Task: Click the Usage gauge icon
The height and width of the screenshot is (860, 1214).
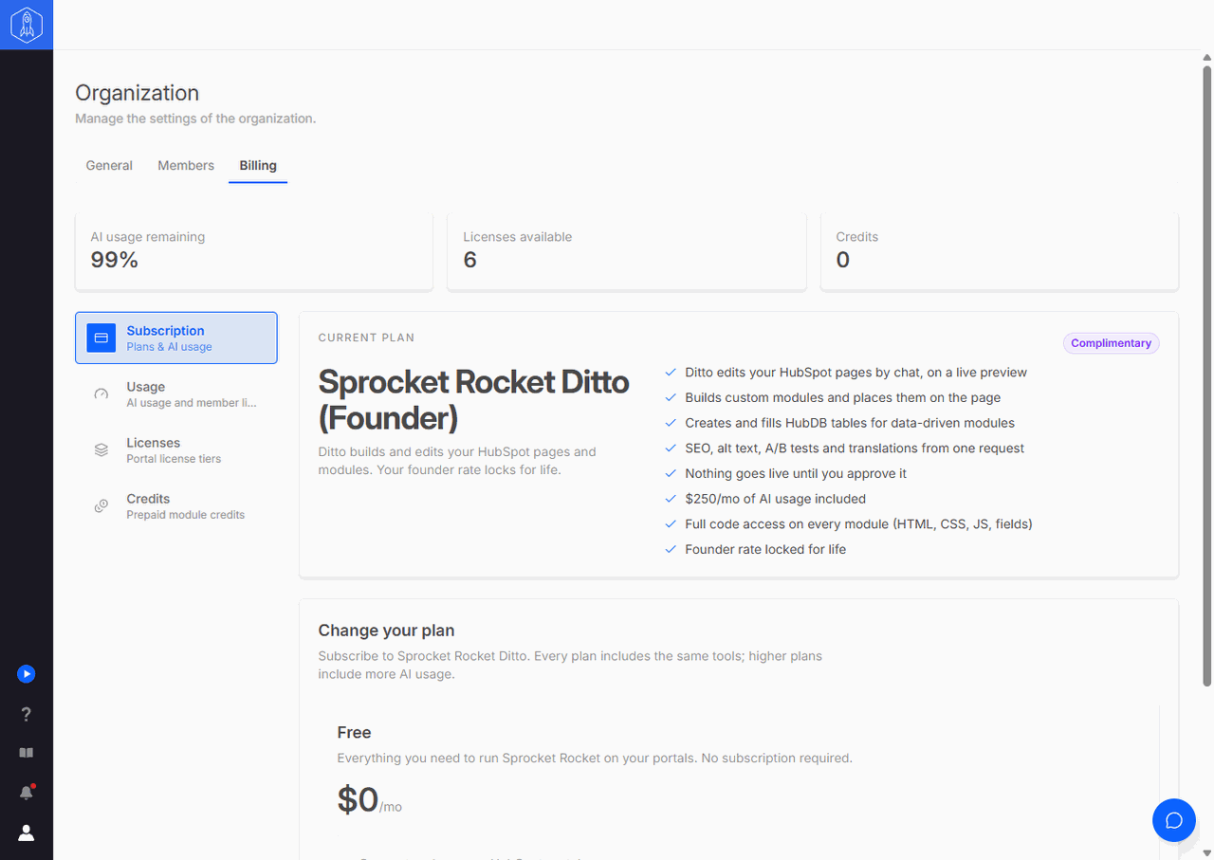Action: pos(101,394)
